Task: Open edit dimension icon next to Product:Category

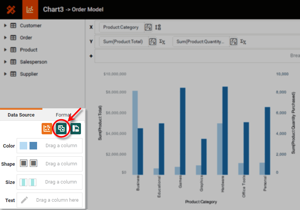Action: pyautogui.click(x=148, y=27)
